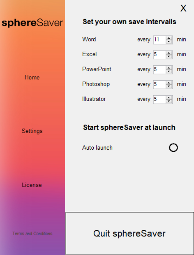This screenshot has width=194, height=255.
Task: Raise PowerPoint interval with up spinner arrow
Action: 169,68
